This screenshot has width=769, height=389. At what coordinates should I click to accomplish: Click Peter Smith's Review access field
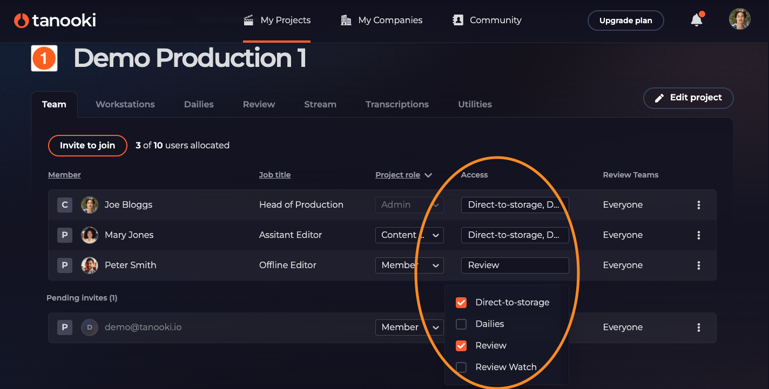(x=515, y=265)
